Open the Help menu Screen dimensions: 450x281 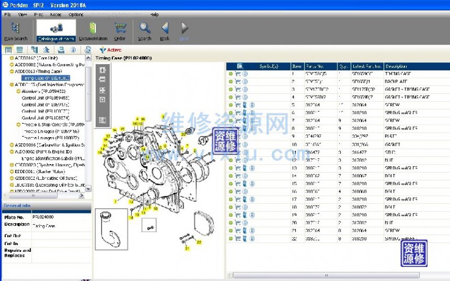tap(154, 15)
